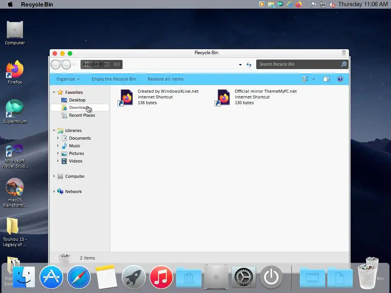This screenshot has height=293, width=391.
Task: Select Libraries in the sidebar
Action: point(73,130)
